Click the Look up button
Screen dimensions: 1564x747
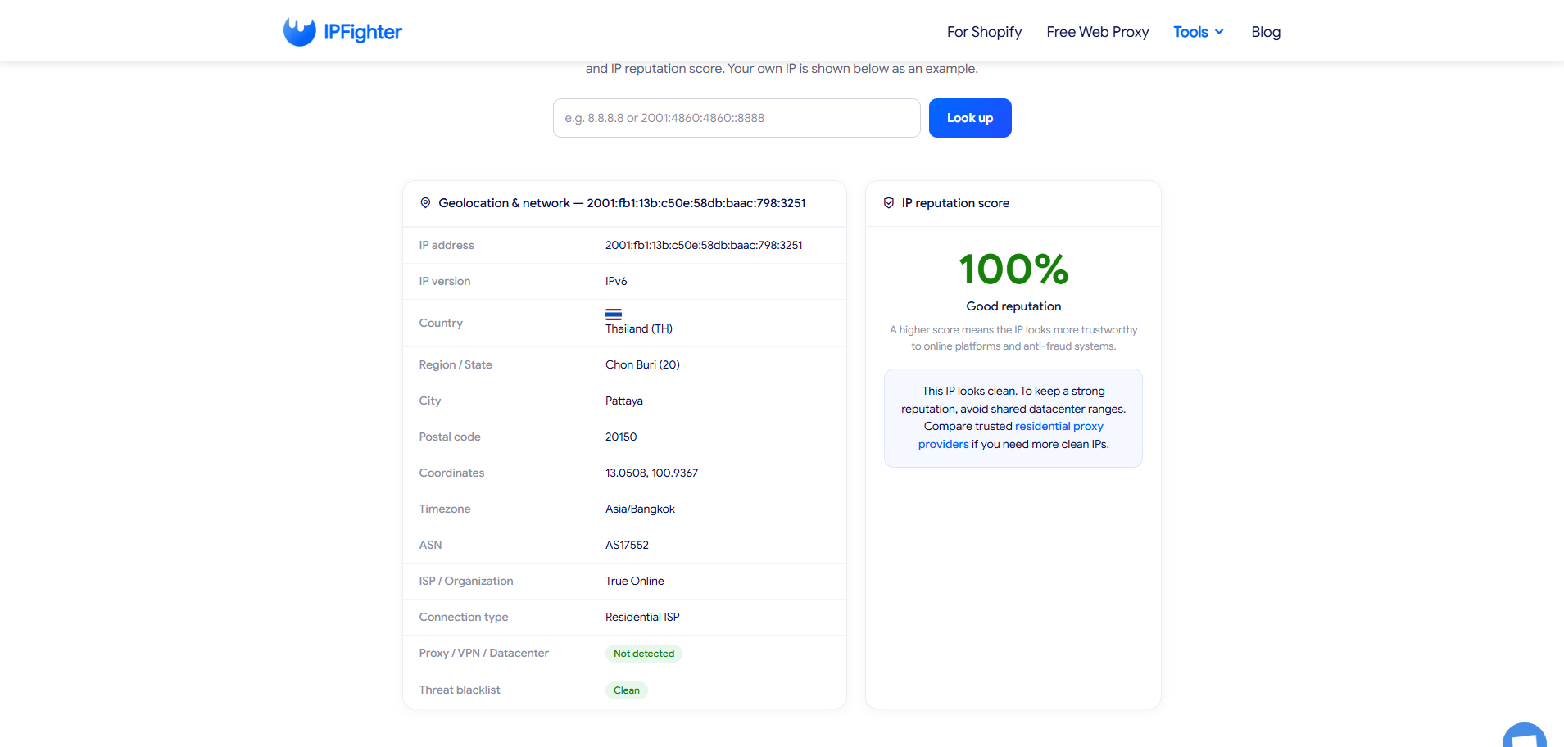970,118
